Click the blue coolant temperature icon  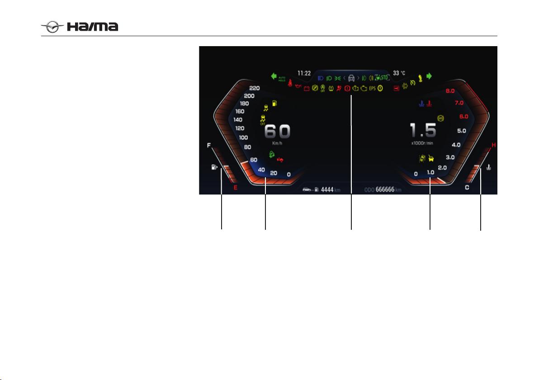point(421,103)
